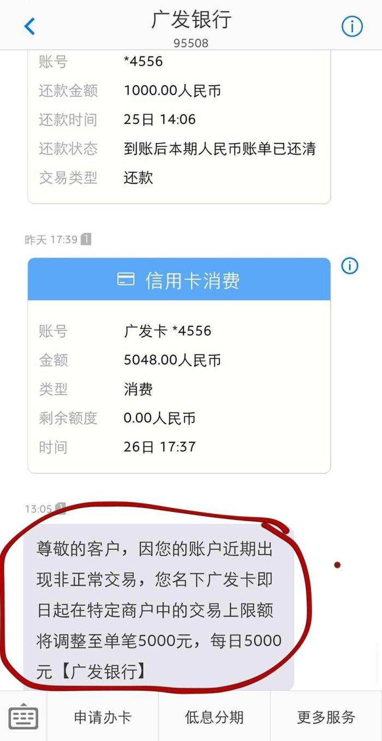Tap sender number 95508
382x741 pixels.
coord(191,43)
